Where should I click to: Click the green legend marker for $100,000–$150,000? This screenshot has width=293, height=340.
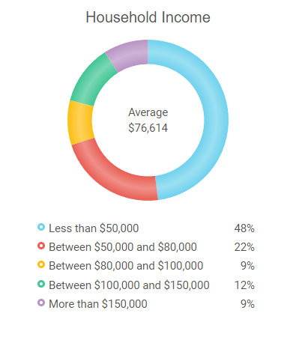point(41,284)
